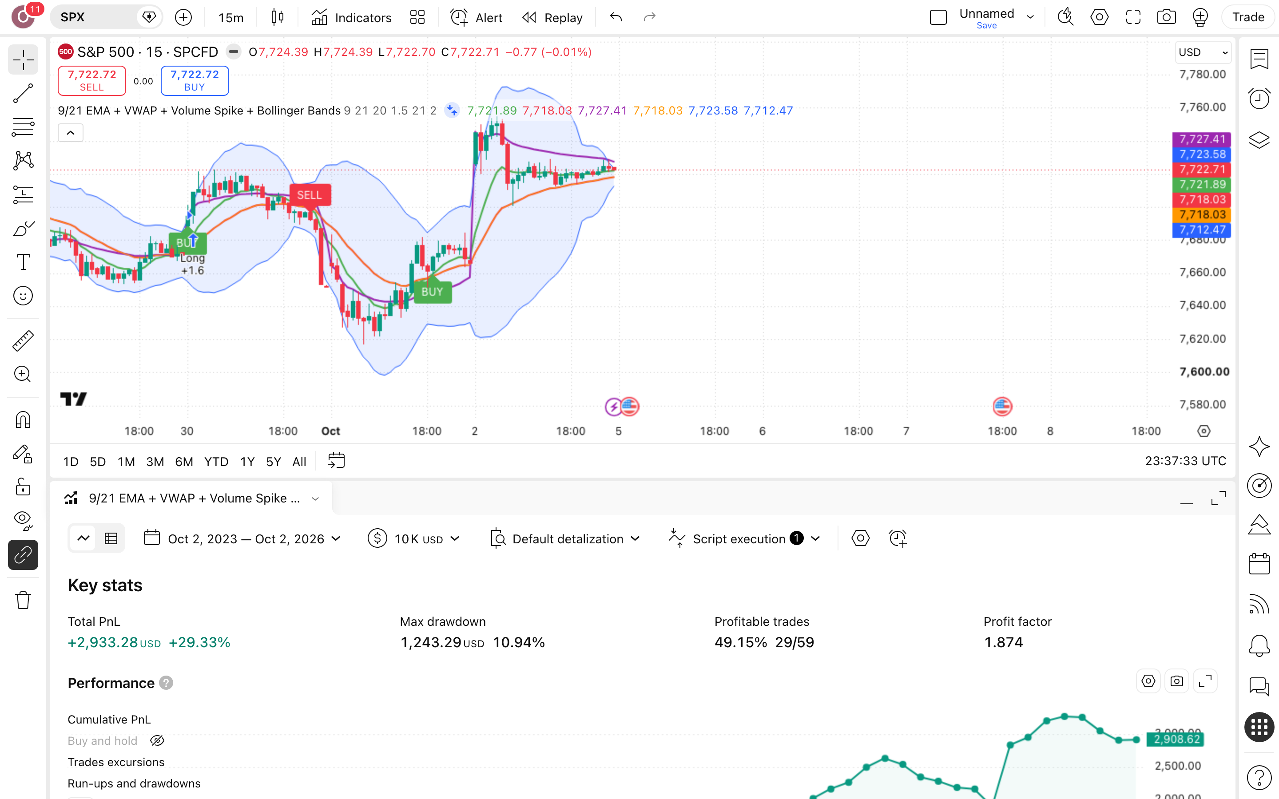Click the Go to date calendar icon
1279x799 pixels.
(336, 461)
